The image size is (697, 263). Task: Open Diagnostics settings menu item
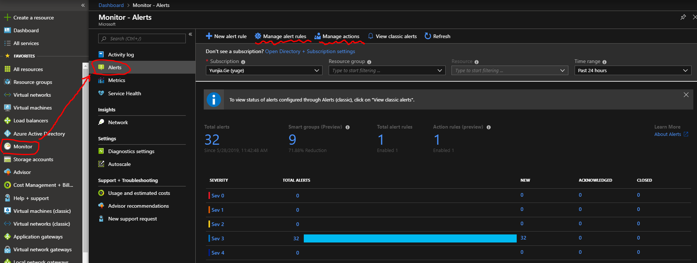point(131,151)
